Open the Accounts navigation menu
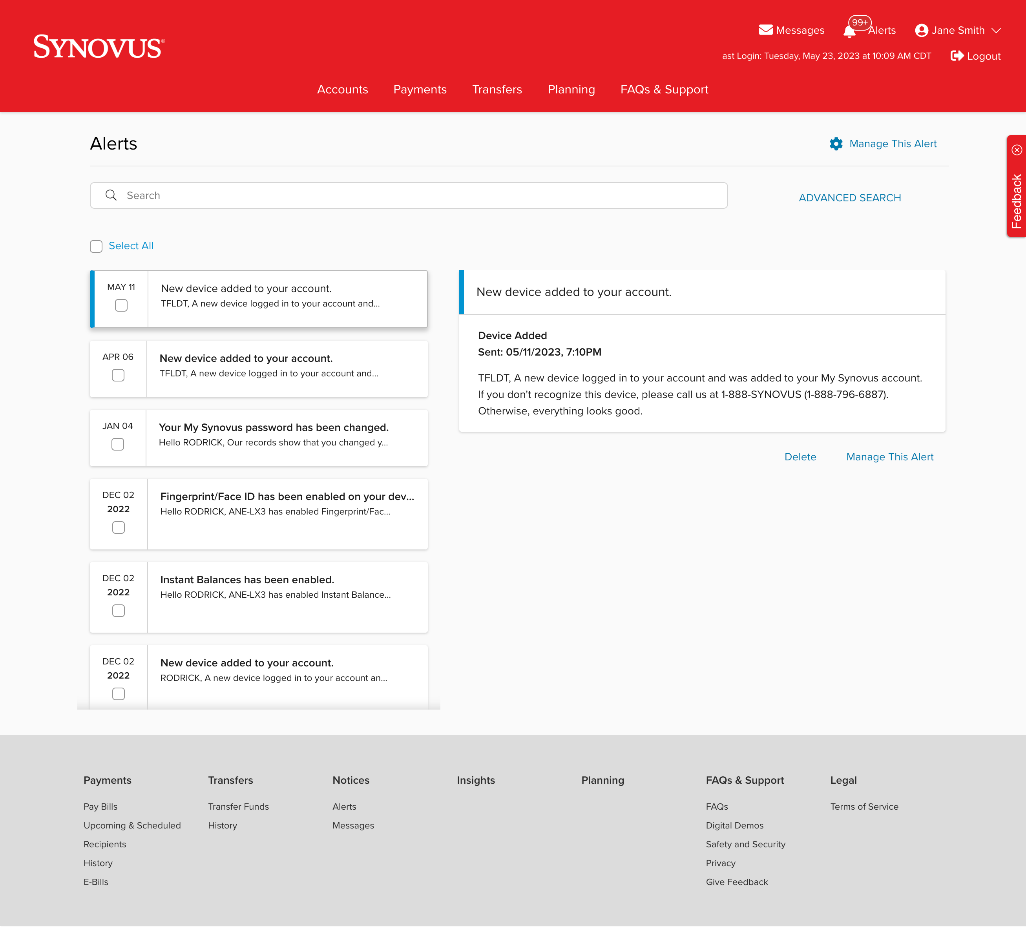1026x927 pixels. click(x=342, y=89)
